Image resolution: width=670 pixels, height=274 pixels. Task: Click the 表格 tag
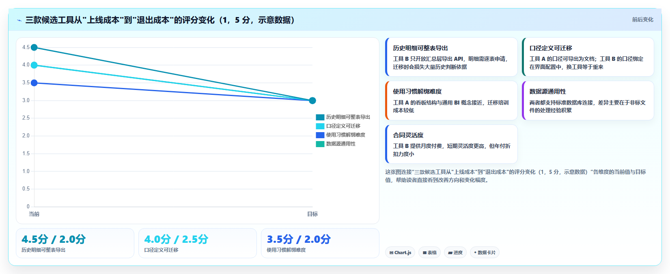[429, 253]
